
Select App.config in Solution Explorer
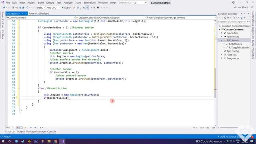232,51
